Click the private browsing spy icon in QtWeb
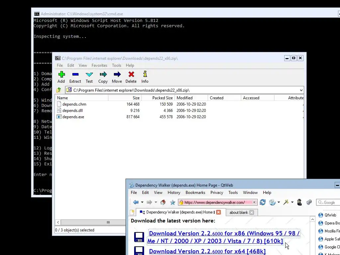The image size is (340, 255). pyautogui.click(x=299, y=202)
